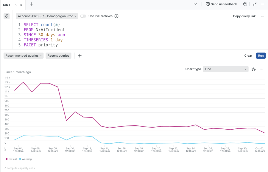Click the Send us feedback icon
Screen dimensions: 268x172
click(x=208, y=4)
